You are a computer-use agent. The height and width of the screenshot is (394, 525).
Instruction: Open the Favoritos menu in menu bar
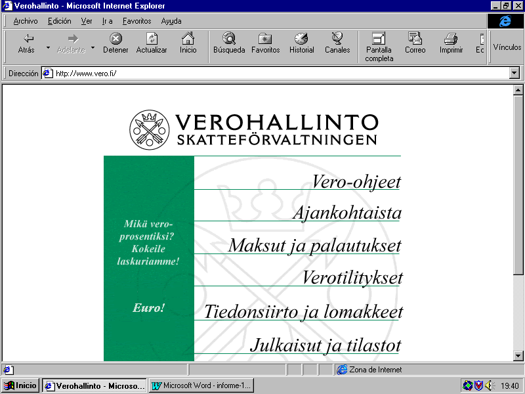[137, 21]
